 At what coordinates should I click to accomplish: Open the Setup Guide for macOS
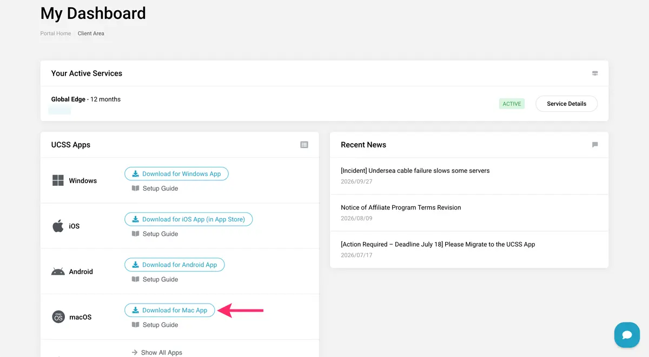(155, 325)
